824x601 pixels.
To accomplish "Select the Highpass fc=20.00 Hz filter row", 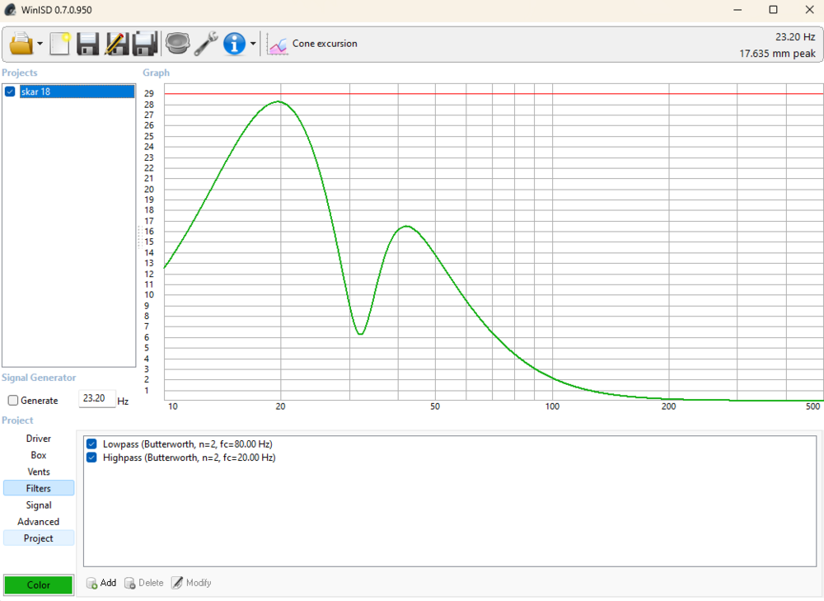I will 190,458.
